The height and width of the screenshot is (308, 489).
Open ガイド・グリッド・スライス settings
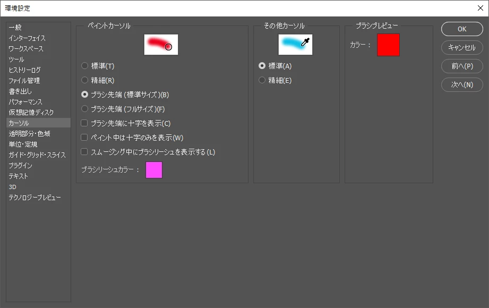click(x=37, y=155)
